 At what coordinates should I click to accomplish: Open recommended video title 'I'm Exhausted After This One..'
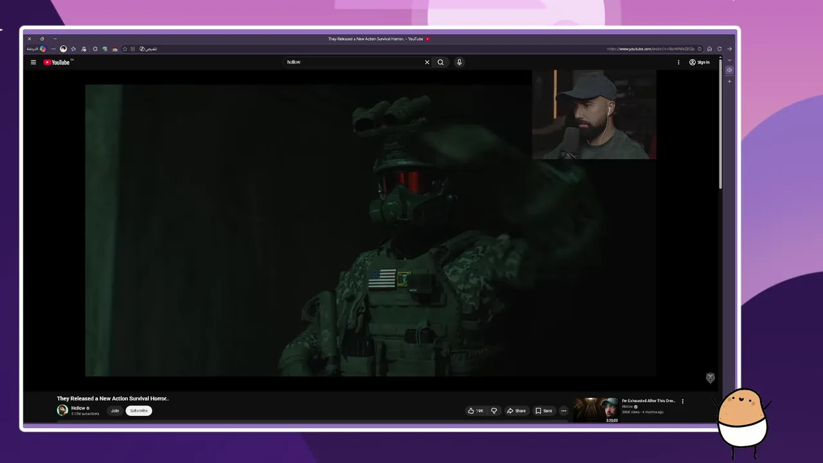coord(649,401)
